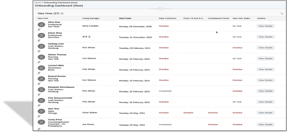Click the small people icon under Aline Diaz's avatar
This screenshot has width=287, height=134.
click(x=39, y=30)
